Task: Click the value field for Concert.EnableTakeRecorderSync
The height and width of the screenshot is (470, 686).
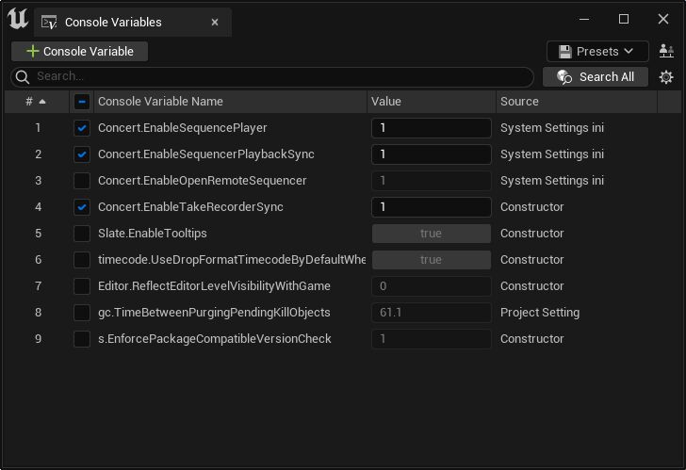Action: point(432,207)
